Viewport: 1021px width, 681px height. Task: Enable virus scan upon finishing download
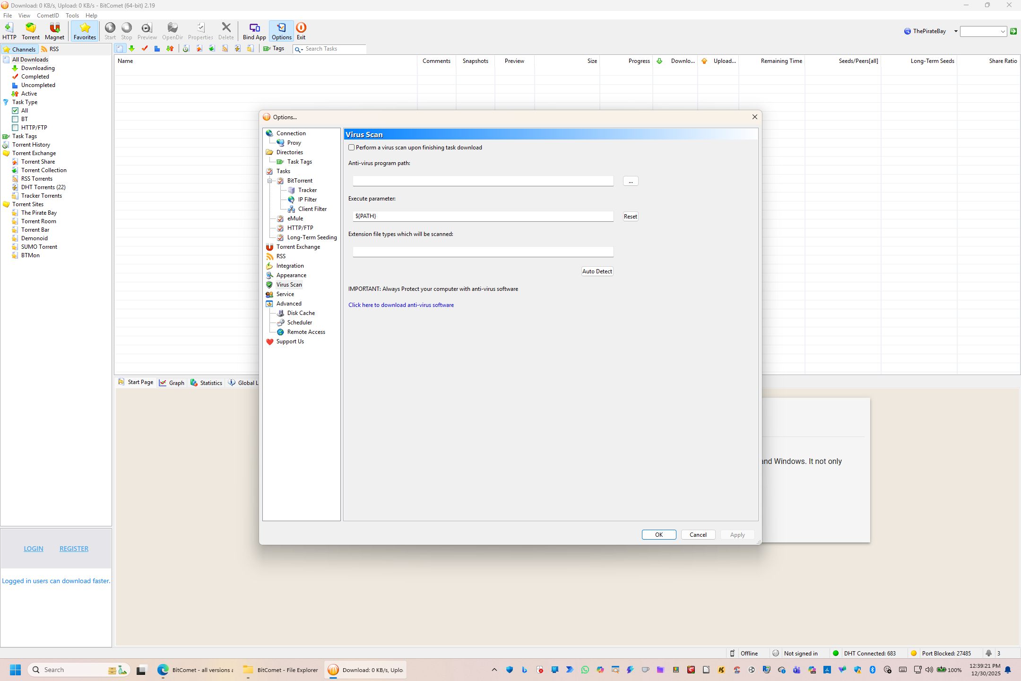[352, 148]
